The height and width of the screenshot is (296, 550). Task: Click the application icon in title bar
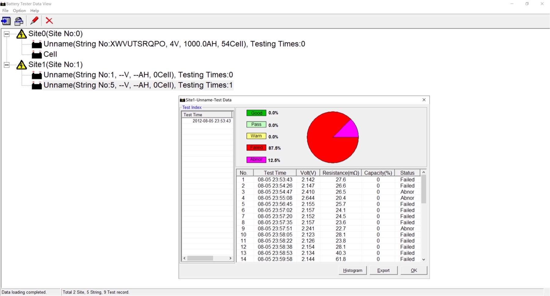coord(3,4)
